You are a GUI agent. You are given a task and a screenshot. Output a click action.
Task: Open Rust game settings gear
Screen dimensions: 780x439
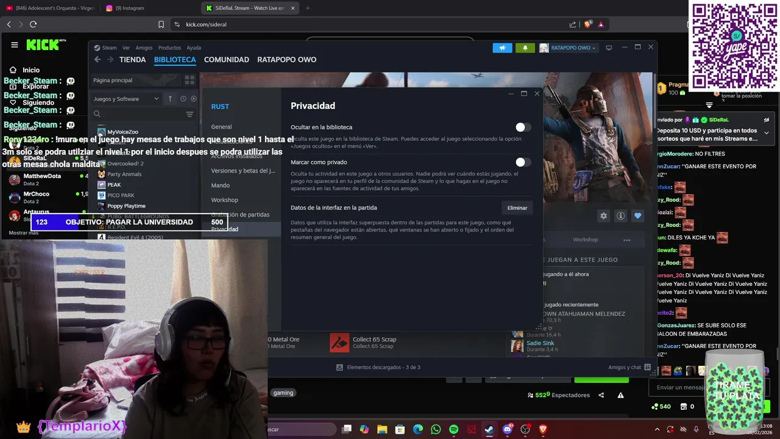[x=603, y=216]
